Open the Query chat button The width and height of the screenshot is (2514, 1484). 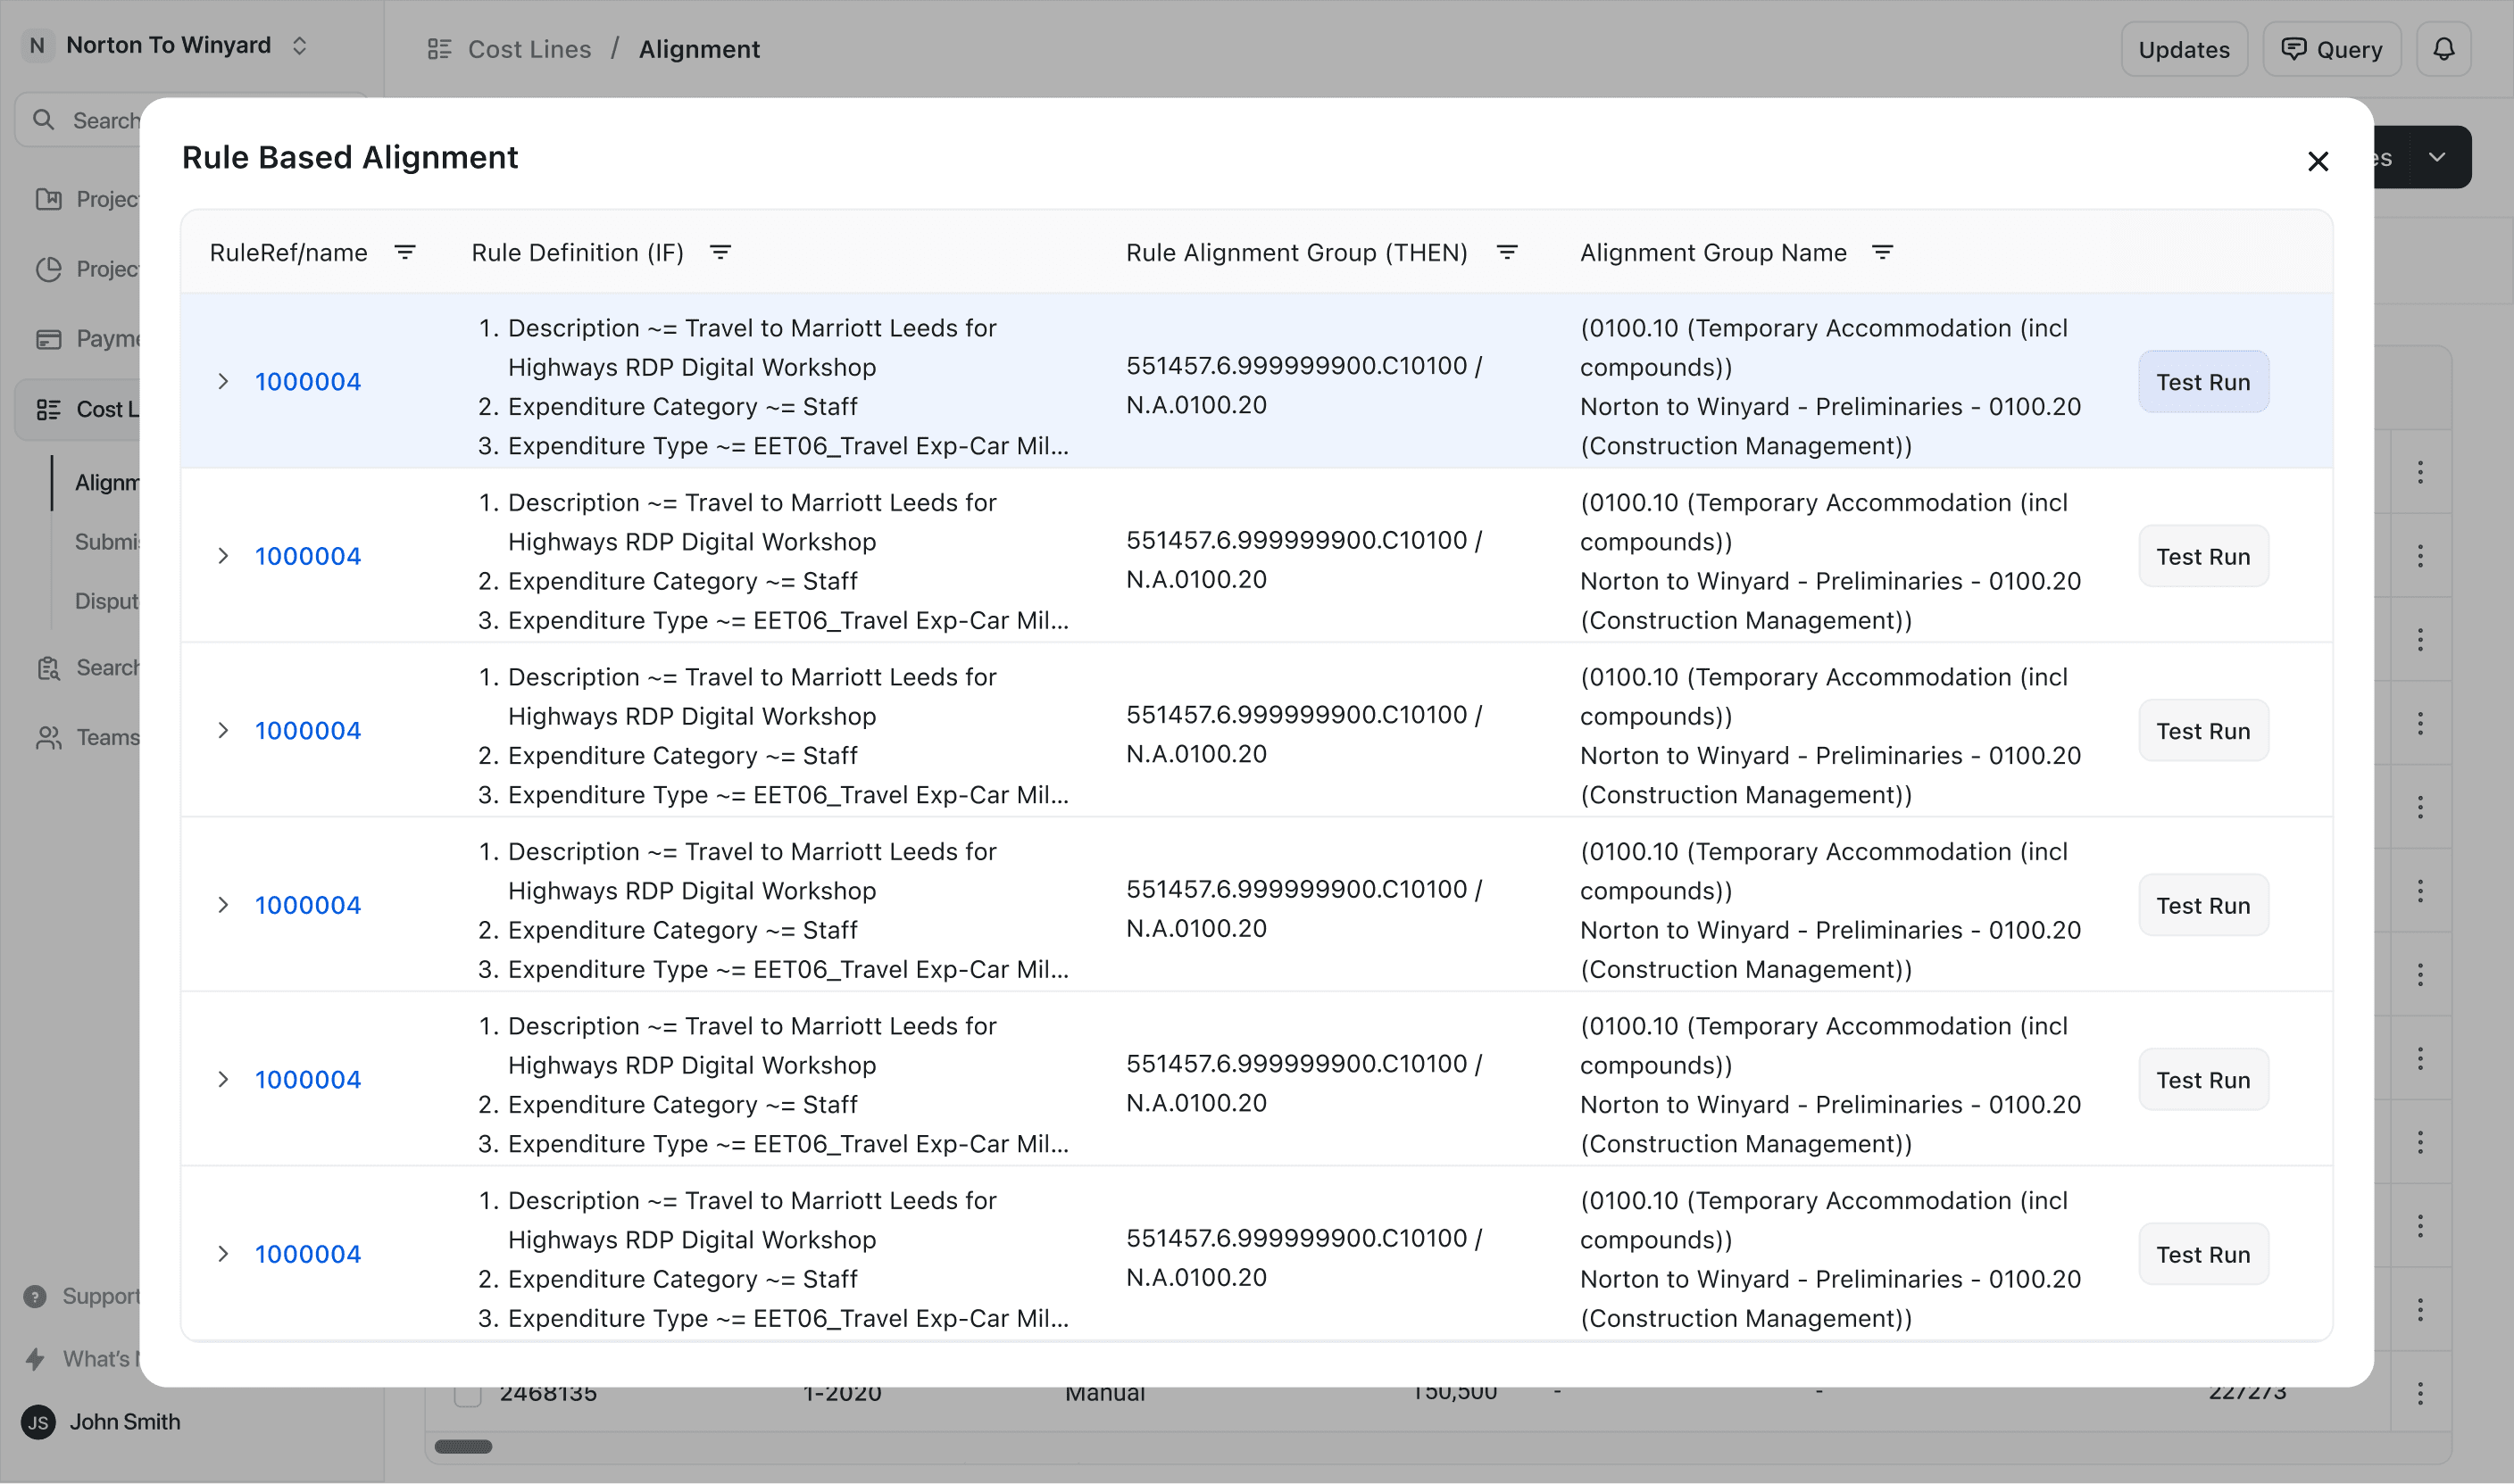pyautogui.click(x=2331, y=49)
